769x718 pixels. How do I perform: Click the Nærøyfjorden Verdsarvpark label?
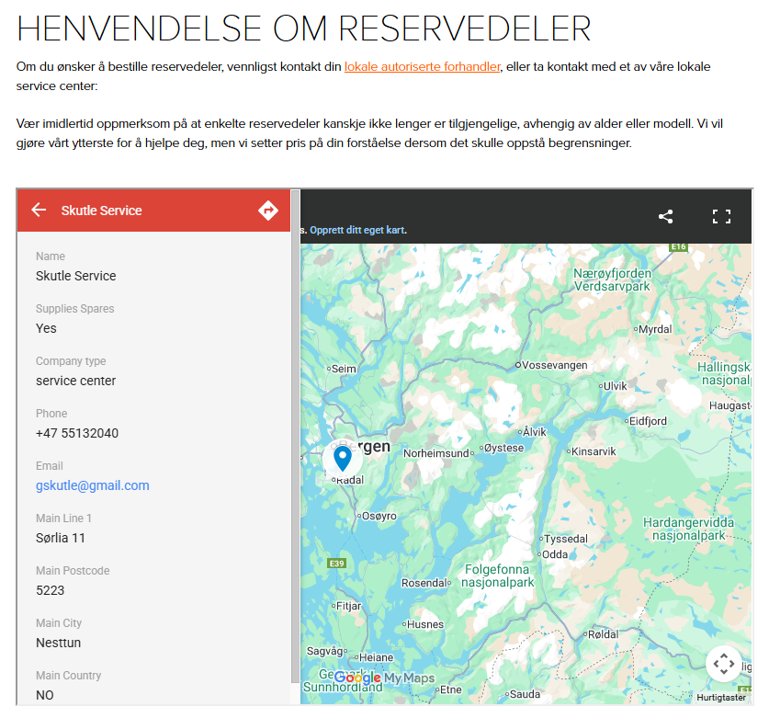[x=611, y=279]
